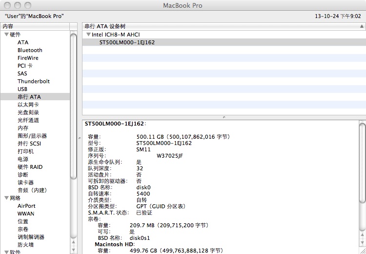Image resolution: width=366 pixels, height=254 pixels.
Task: Select 并行 SCSI in the sidebar
Action: click(29, 144)
